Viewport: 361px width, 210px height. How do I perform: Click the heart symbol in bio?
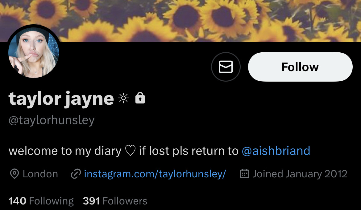pyautogui.click(x=130, y=151)
